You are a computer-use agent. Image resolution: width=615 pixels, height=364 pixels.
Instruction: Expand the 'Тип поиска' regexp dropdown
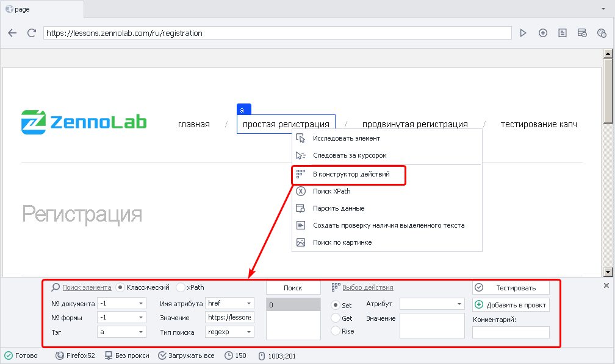[x=249, y=332]
